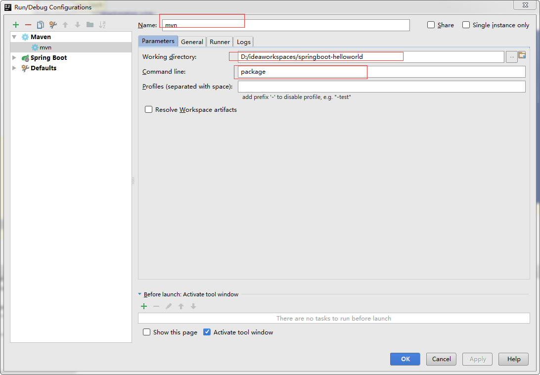Select the Spring Boot tree label
Image resolution: width=540 pixels, height=375 pixels.
pos(48,58)
